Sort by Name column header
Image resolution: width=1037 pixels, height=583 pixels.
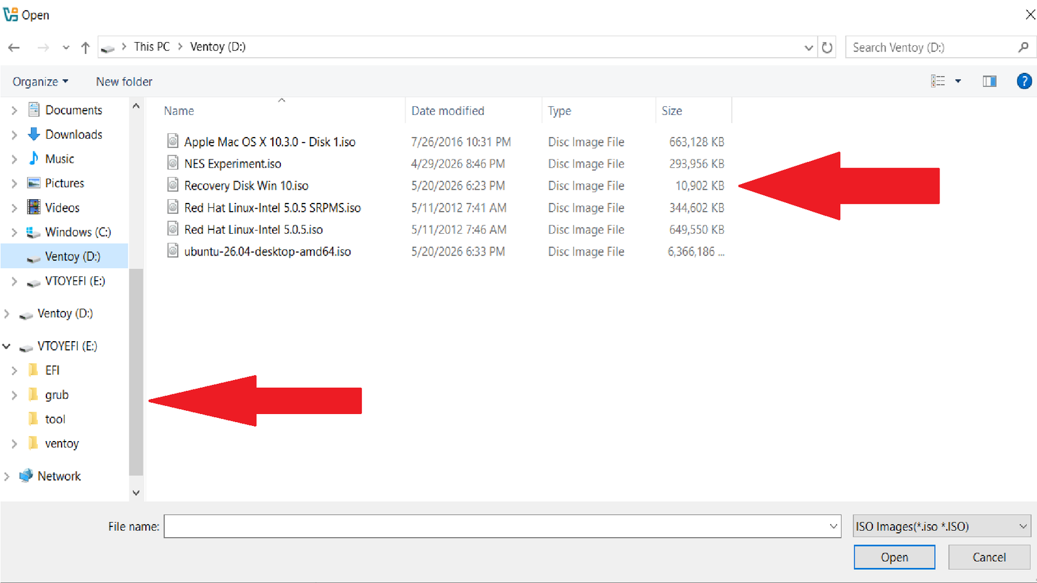tap(179, 111)
